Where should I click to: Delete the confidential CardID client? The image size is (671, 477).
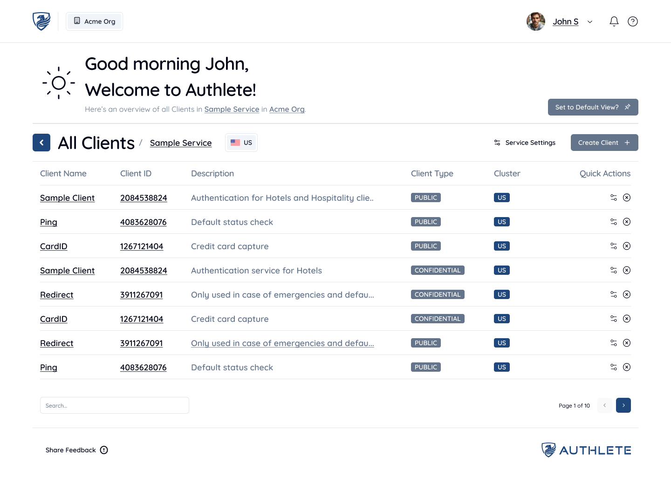(x=627, y=319)
